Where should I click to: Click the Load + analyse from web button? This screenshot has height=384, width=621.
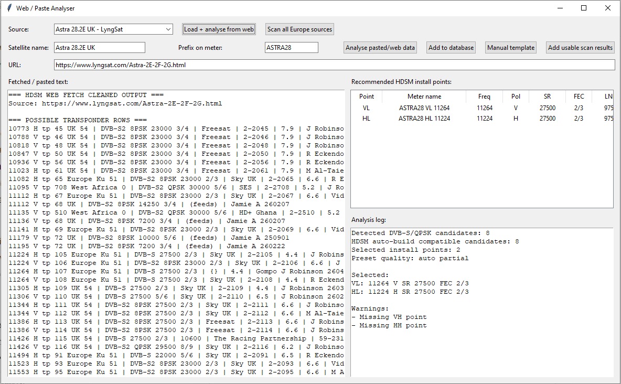tap(219, 29)
